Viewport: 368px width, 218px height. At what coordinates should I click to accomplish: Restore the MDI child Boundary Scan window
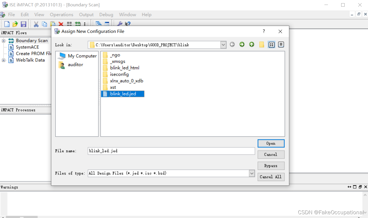[x=359, y=14]
